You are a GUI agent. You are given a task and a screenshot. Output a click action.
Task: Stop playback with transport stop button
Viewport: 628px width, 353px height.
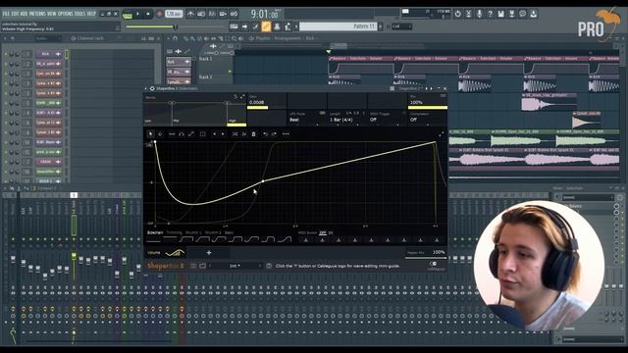(148, 14)
